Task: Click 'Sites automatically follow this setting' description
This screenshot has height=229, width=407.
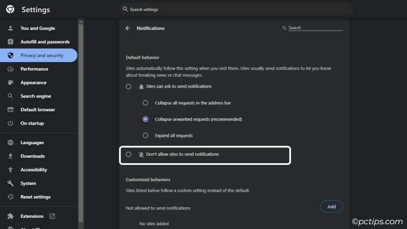Action: [228, 72]
